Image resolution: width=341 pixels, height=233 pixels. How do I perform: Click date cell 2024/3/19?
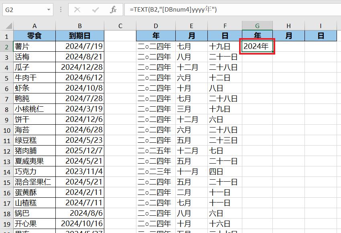(80, 109)
